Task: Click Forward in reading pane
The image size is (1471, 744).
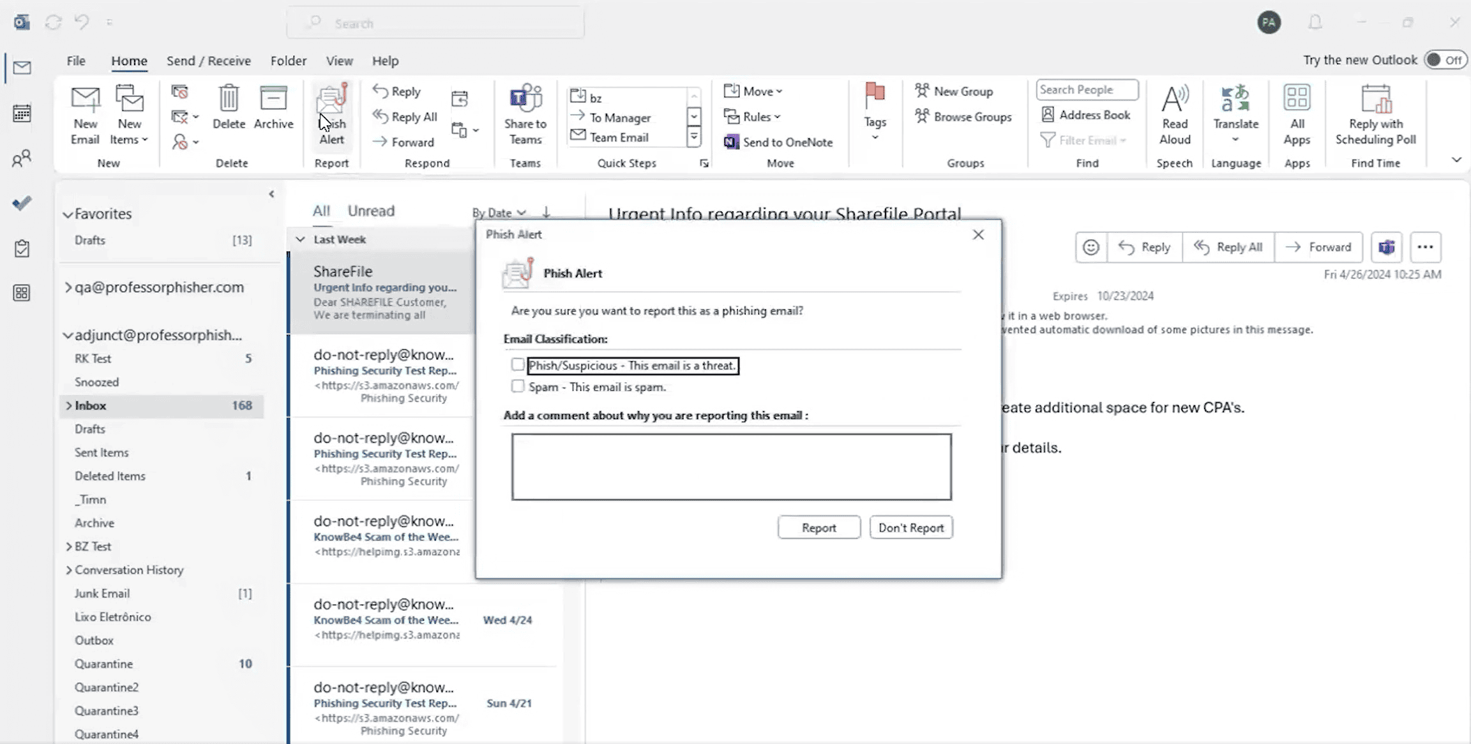Action: [x=1318, y=247]
